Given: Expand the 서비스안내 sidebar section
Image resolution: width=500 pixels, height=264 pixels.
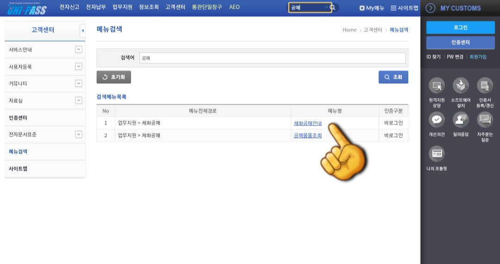Looking at the screenshot, I should 78,50.
